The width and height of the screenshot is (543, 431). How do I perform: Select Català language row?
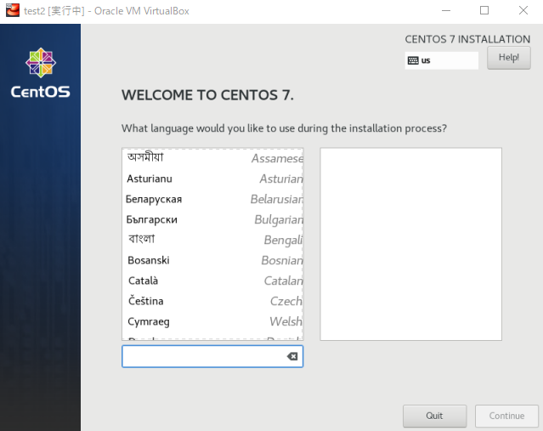point(212,281)
